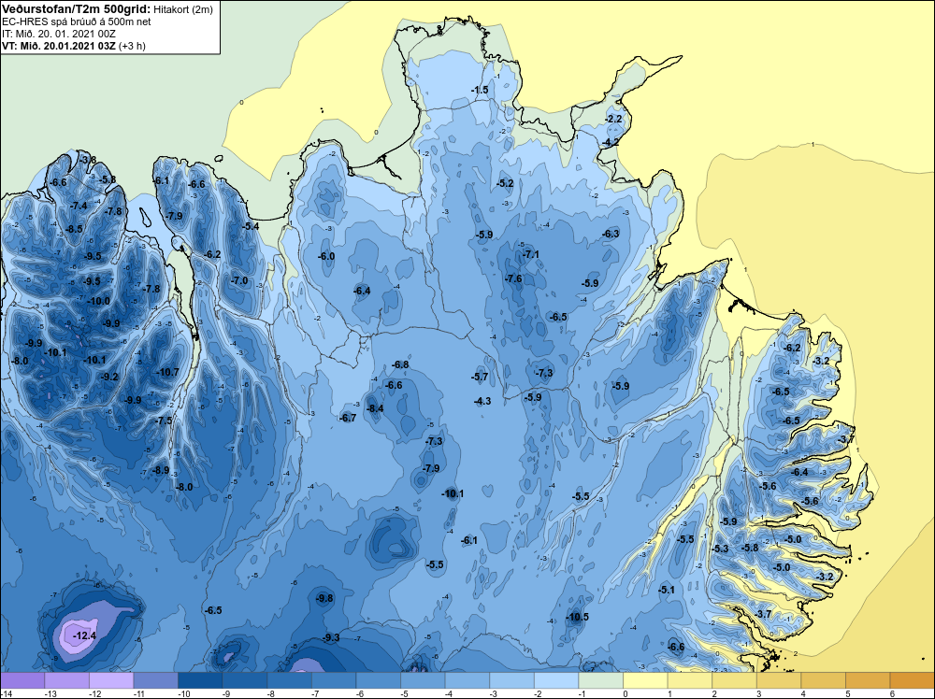Click the dark blue legend swatch labeled -10
The image size is (935, 699).
coord(200,680)
